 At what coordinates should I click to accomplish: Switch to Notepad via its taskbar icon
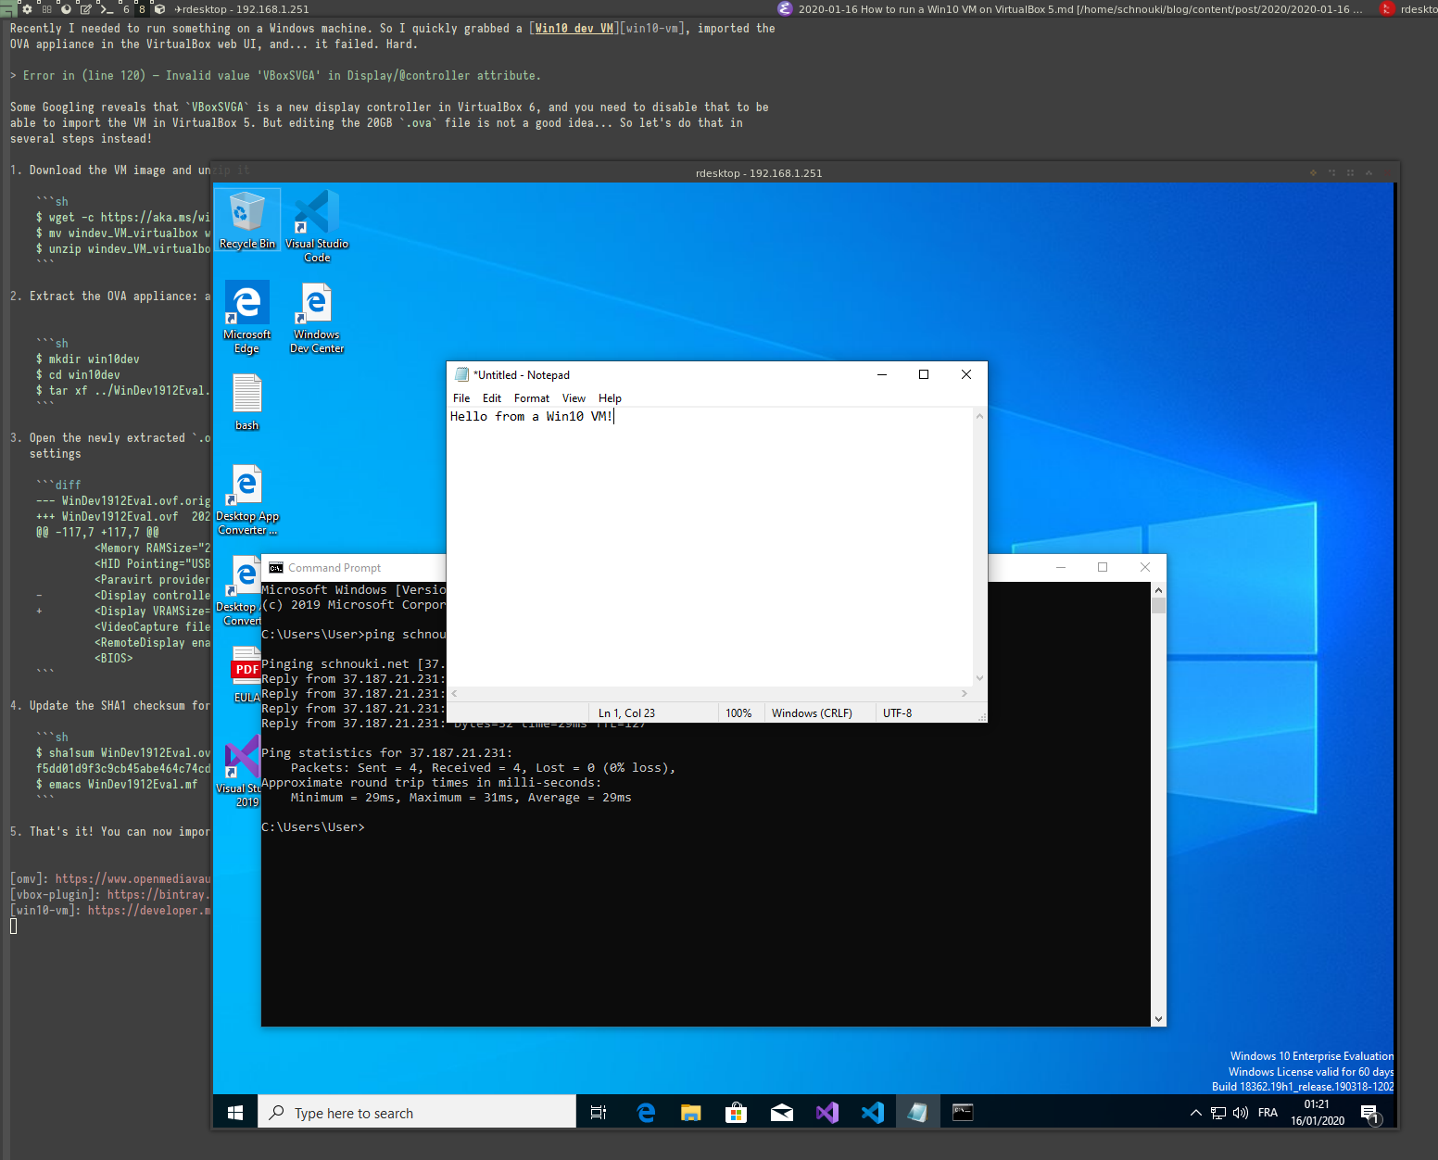pyautogui.click(x=918, y=1112)
